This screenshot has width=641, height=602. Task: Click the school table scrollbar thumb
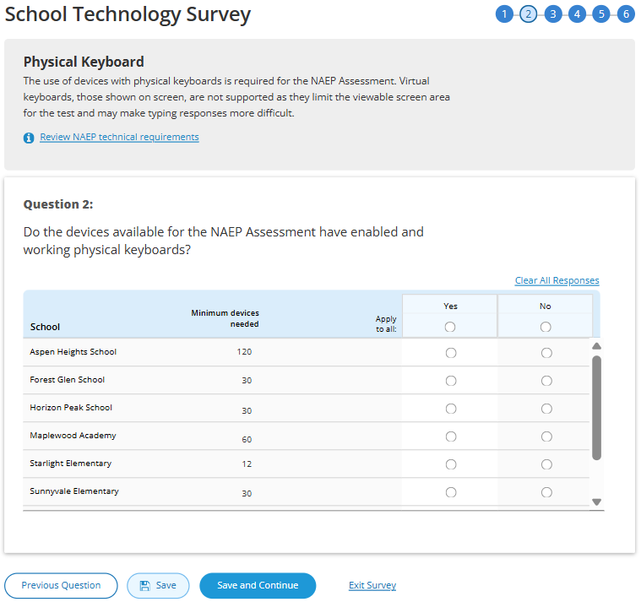(x=596, y=407)
